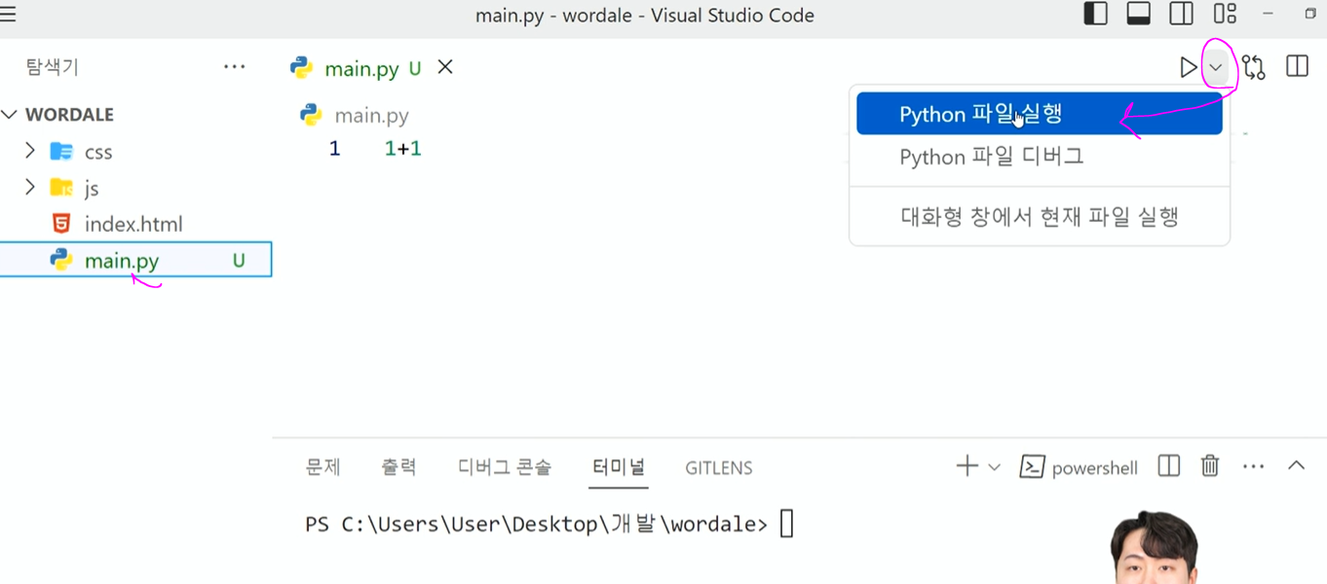Open index.html in explorer
The width and height of the screenshot is (1327, 584).
point(133,224)
